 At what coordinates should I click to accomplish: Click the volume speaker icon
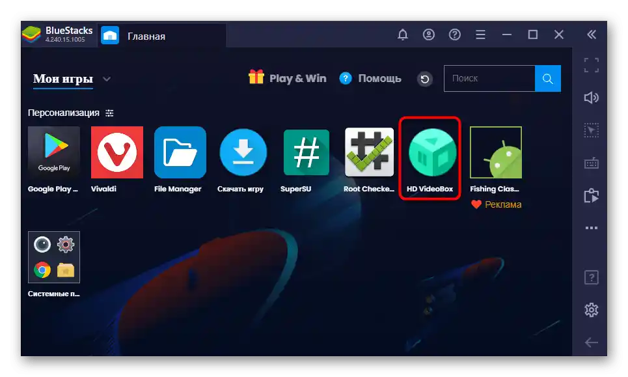(x=592, y=98)
